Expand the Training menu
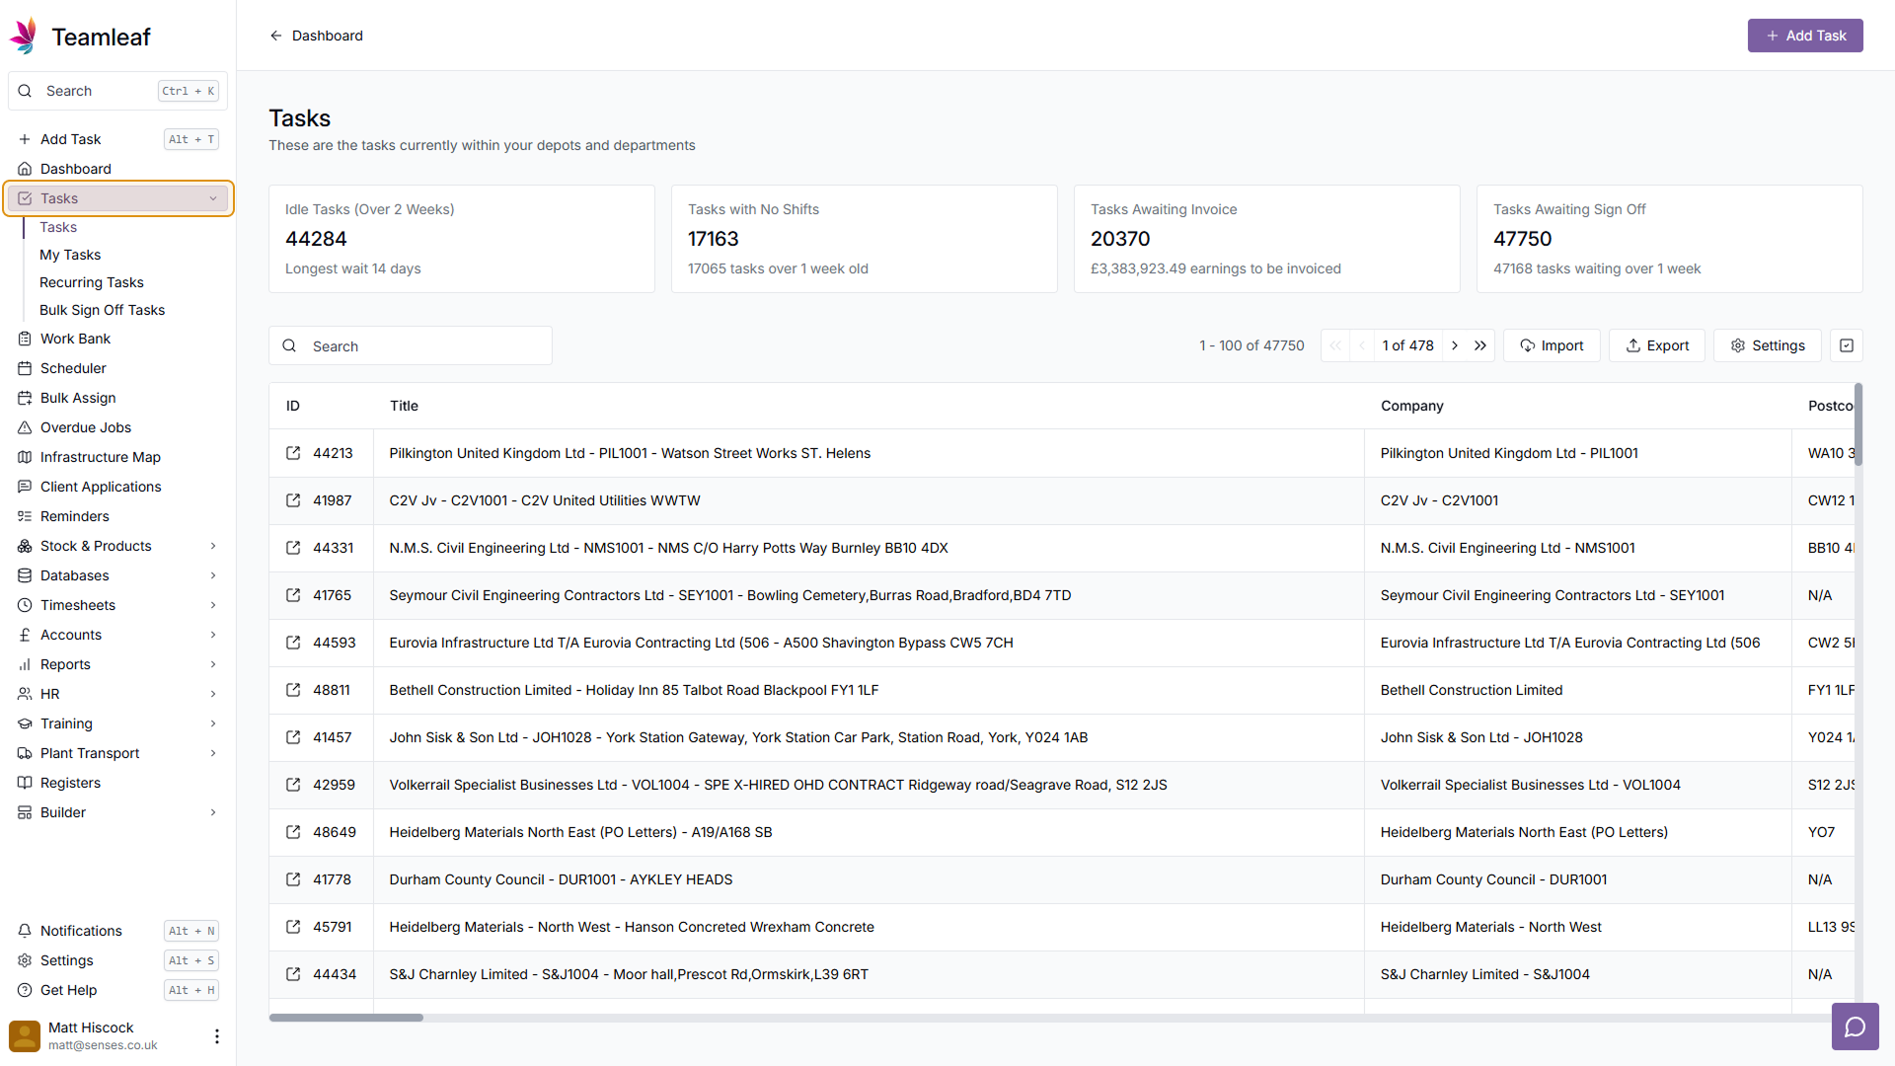Screen dimensions: 1895x1066 coord(117,723)
